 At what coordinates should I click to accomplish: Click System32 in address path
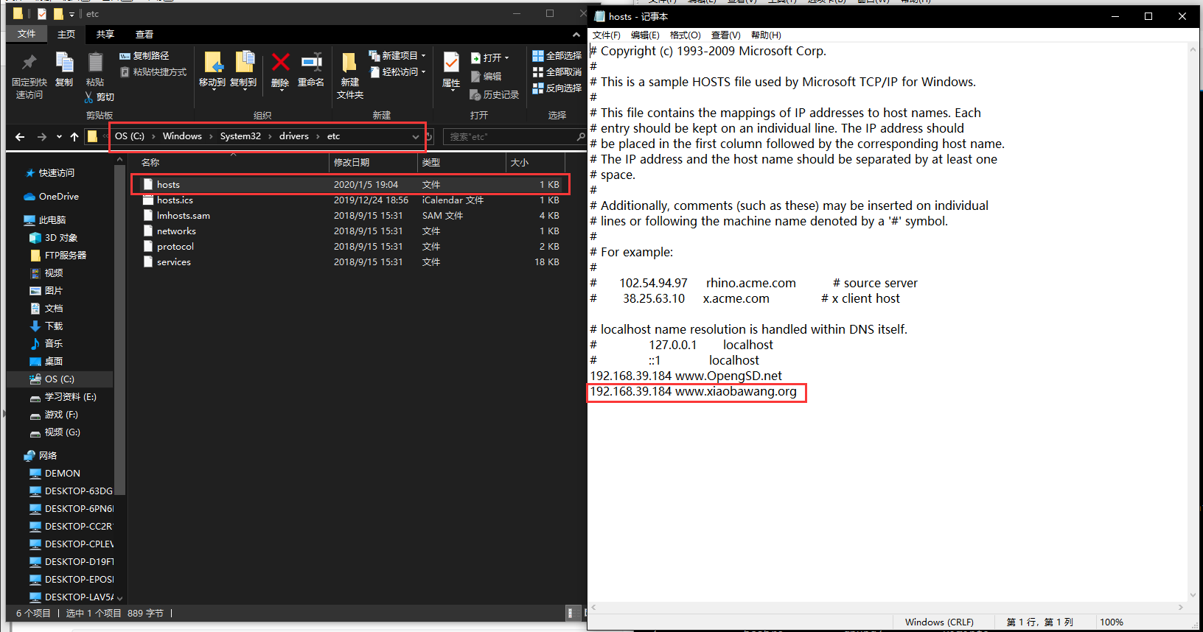[x=240, y=136]
